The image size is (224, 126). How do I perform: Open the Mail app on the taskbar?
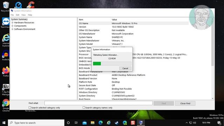(x=84, y=123)
